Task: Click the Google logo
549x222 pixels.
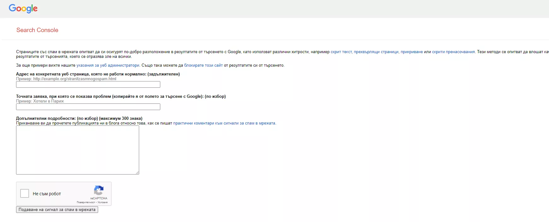Action: tap(23, 8)
